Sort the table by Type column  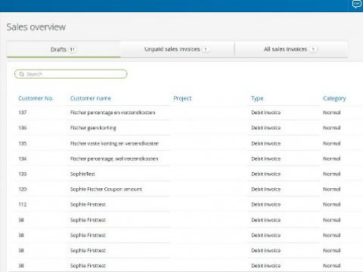(257, 98)
